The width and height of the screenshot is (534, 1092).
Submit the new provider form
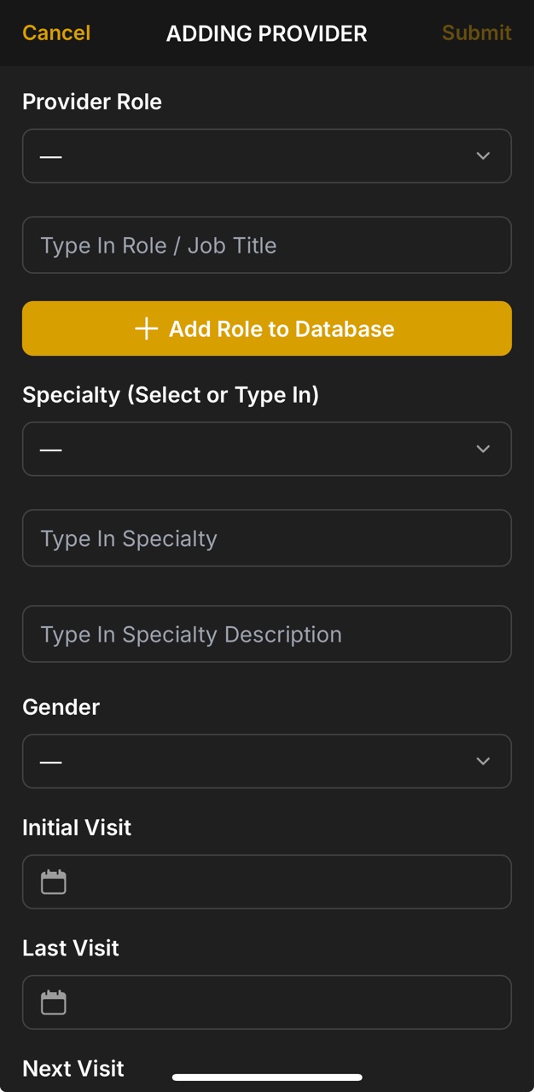(x=476, y=32)
